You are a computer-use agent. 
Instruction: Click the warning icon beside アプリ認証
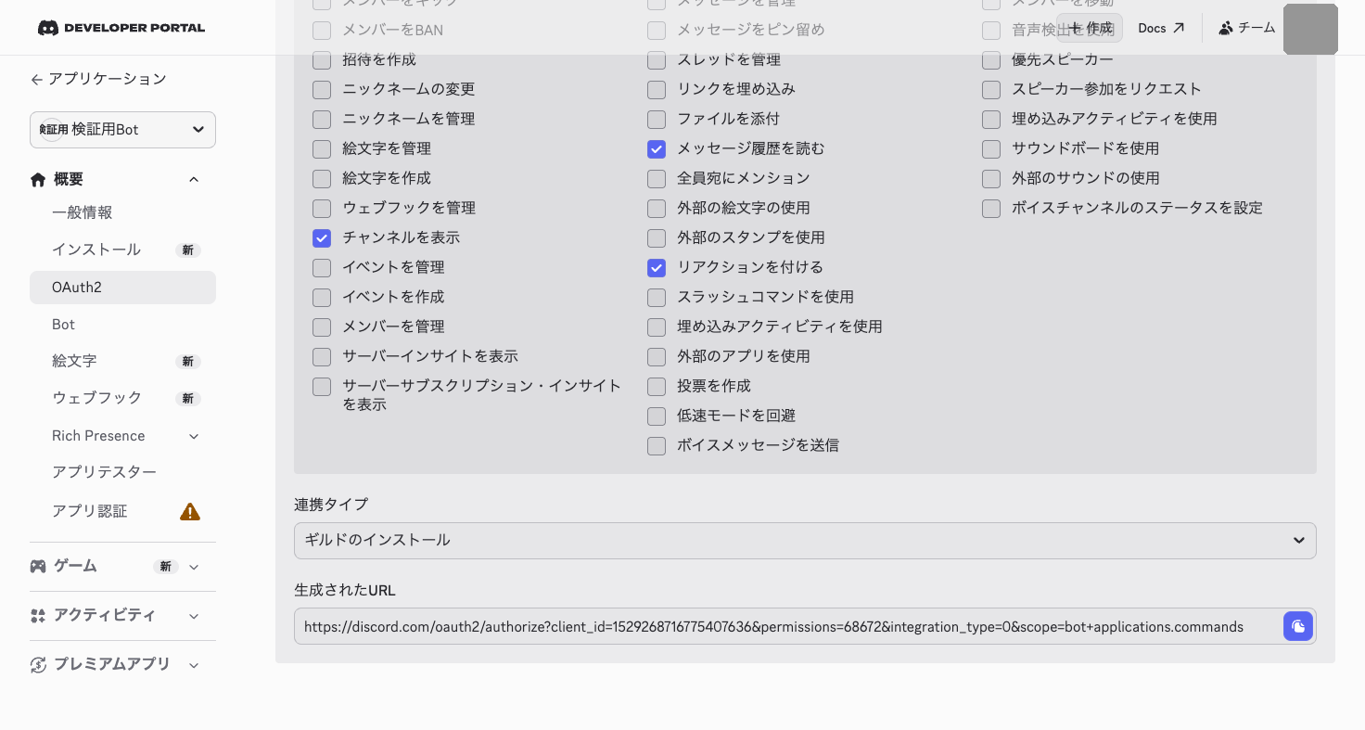[190, 511]
